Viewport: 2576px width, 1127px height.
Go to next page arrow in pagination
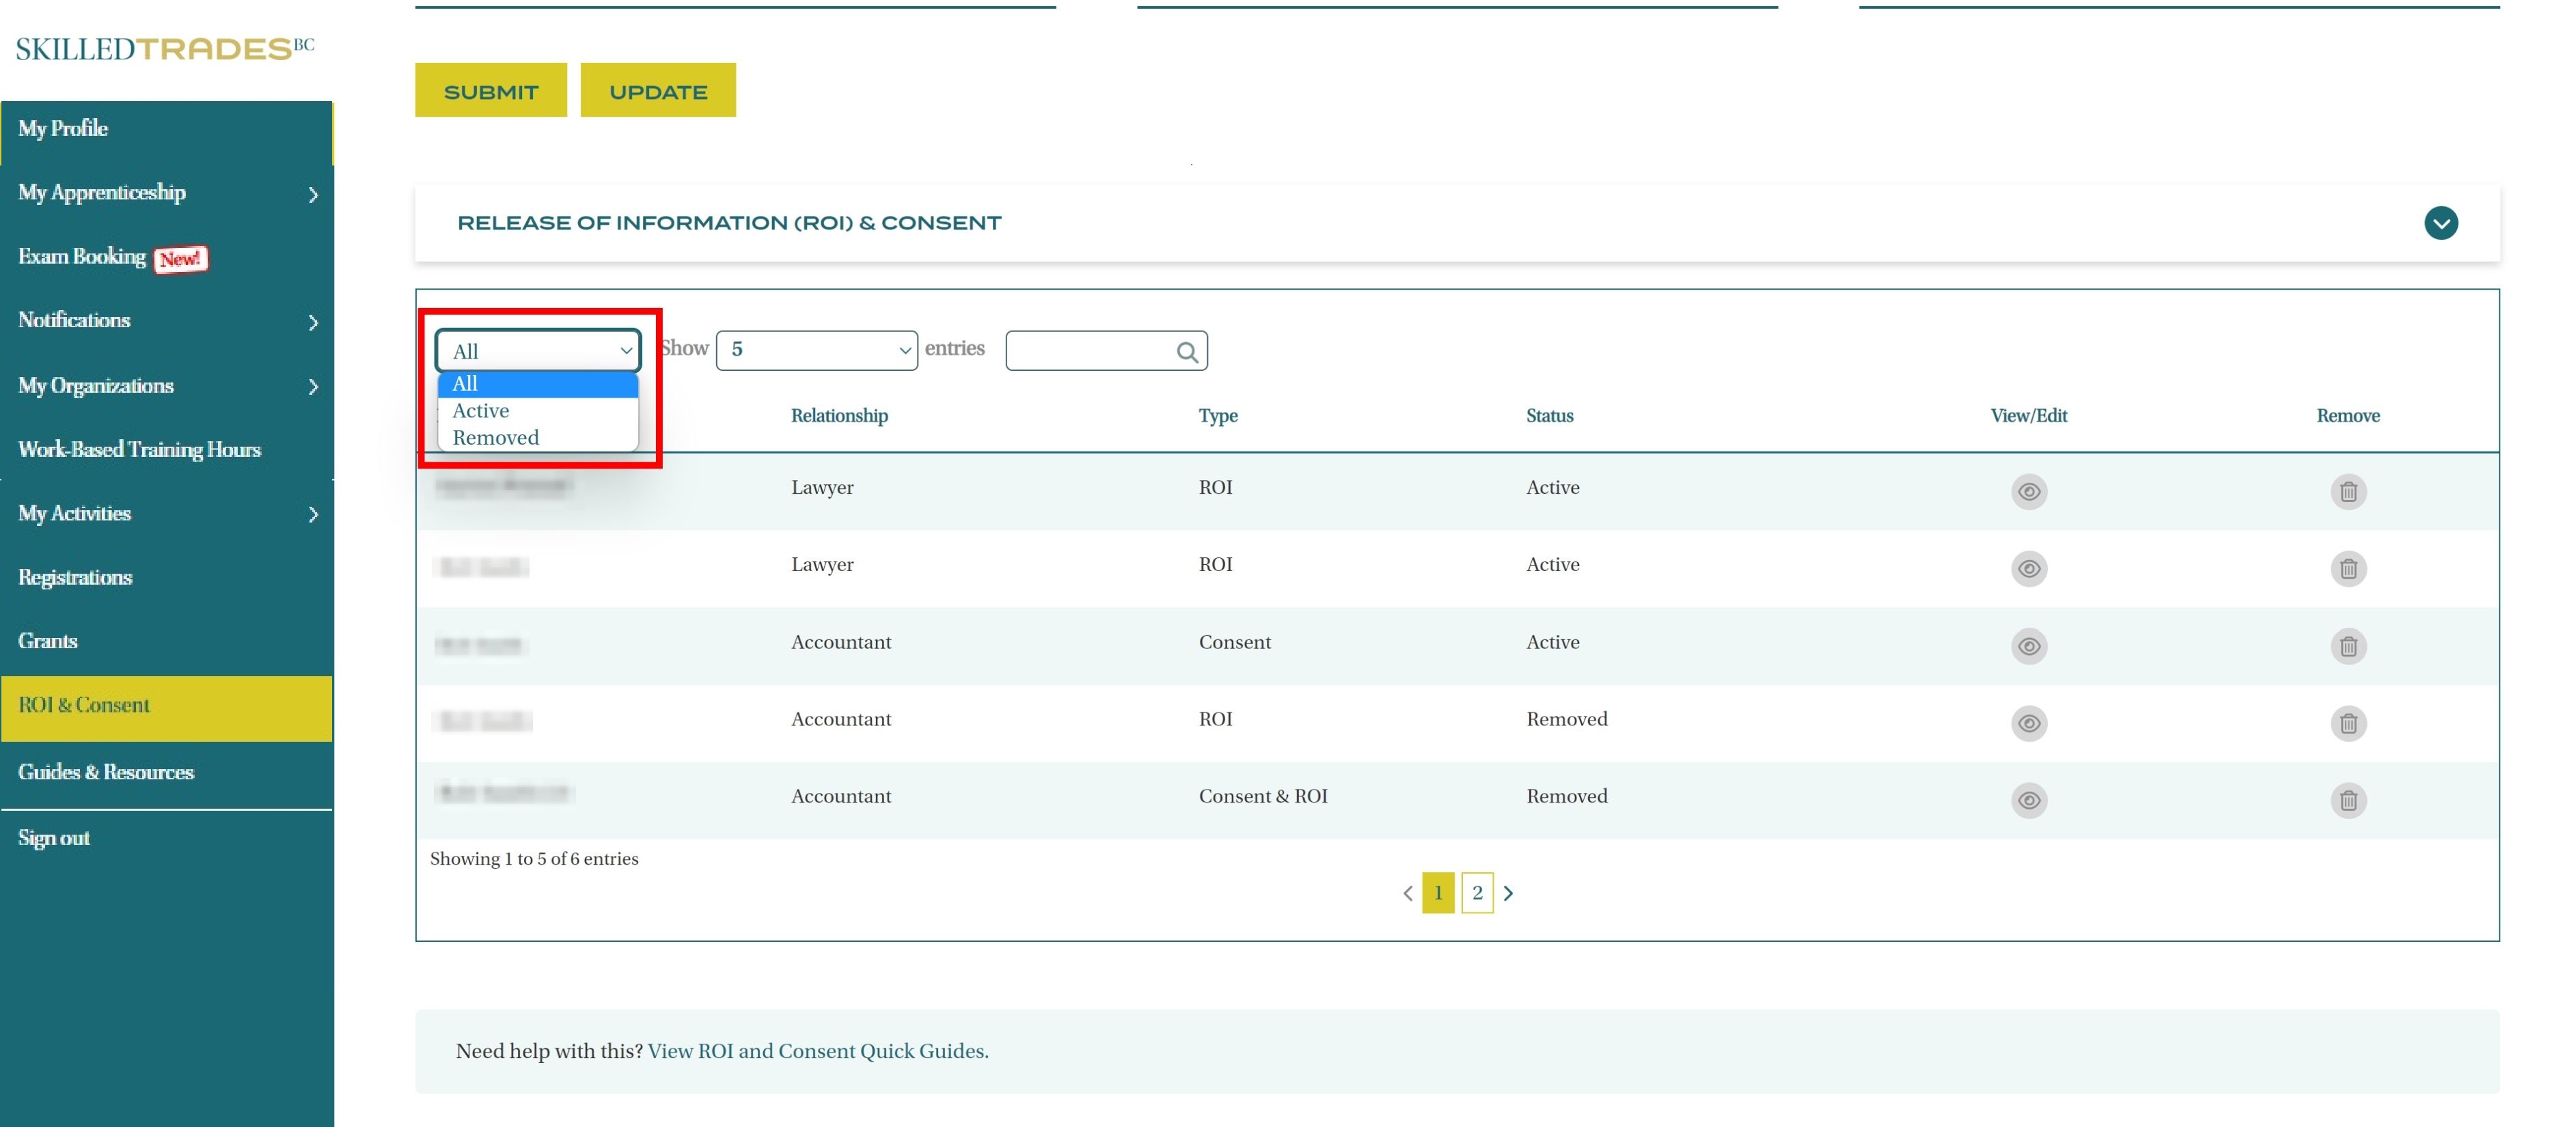(x=1508, y=893)
